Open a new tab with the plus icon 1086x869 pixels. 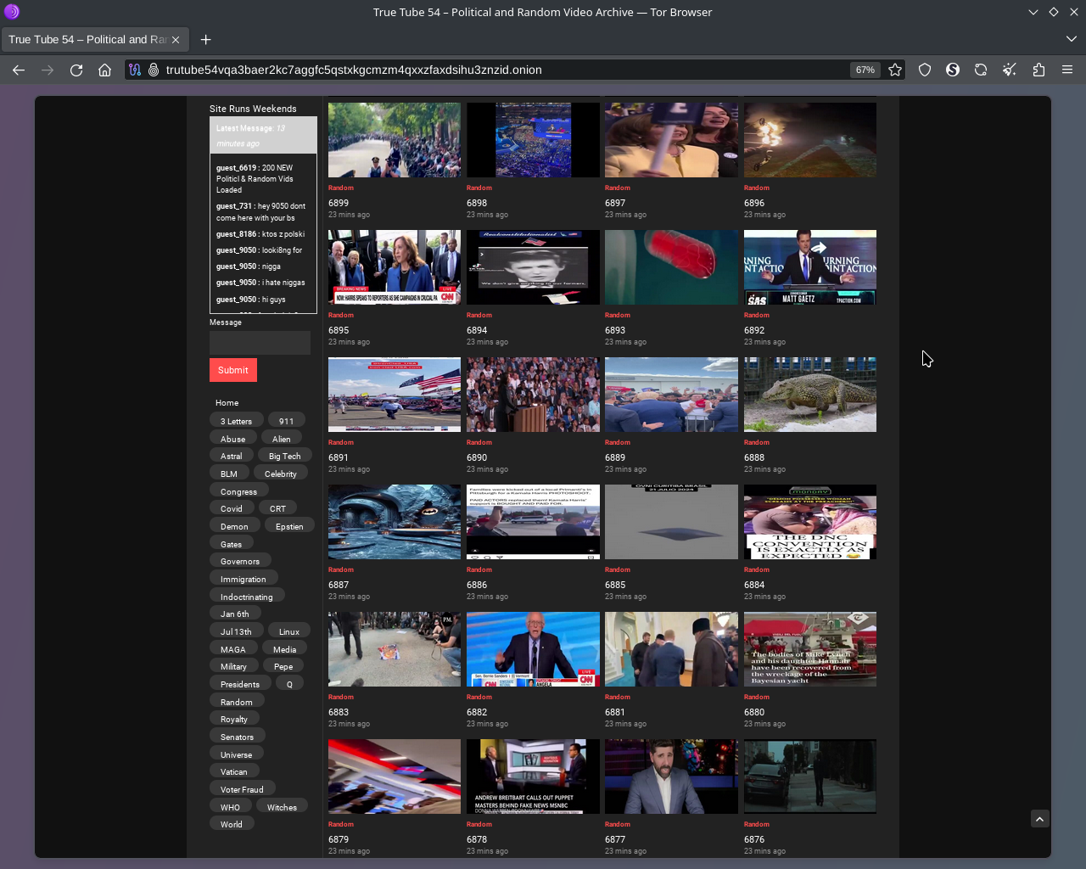click(206, 39)
